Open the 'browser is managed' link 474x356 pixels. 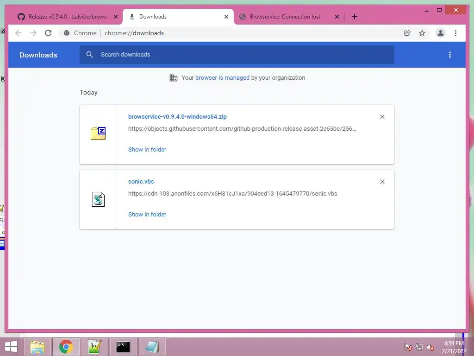point(223,78)
